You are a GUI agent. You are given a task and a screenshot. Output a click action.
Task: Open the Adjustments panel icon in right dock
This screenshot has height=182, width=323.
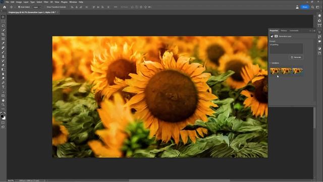point(319,49)
